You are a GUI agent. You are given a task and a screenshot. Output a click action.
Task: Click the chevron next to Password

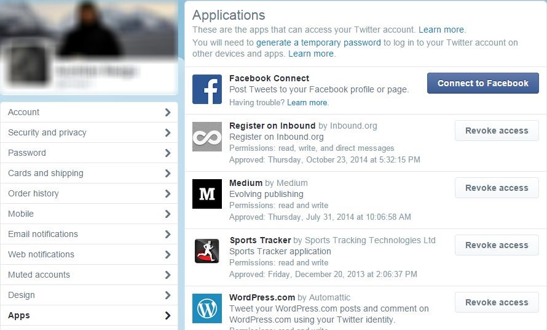168,153
